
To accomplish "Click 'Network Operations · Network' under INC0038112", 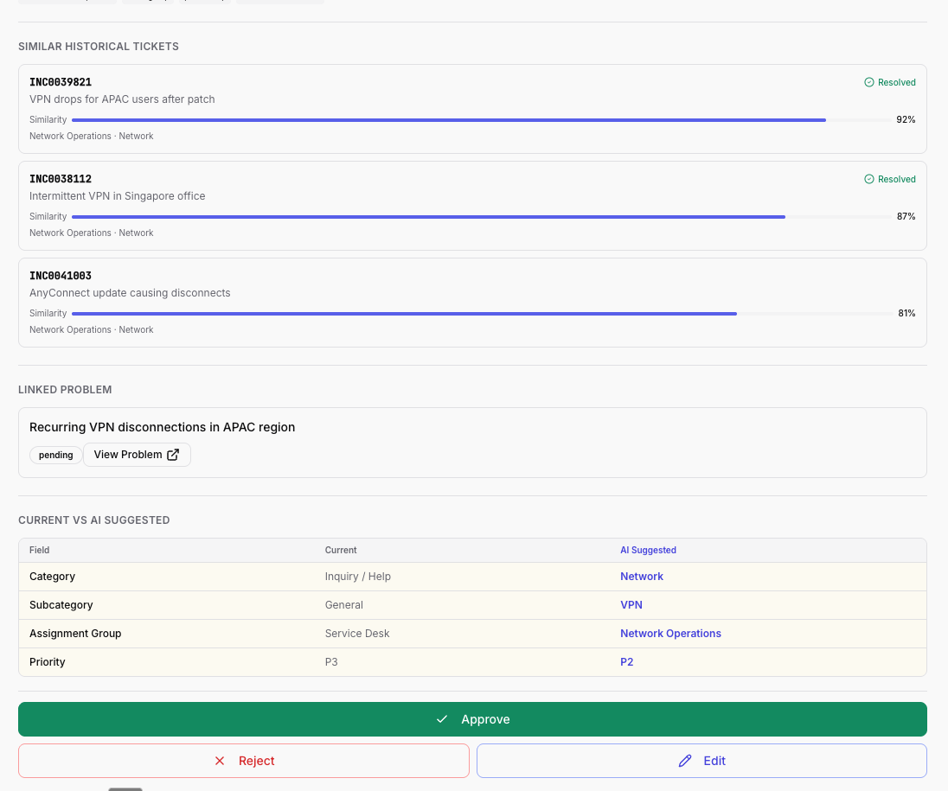I will pyautogui.click(x=92, y=233).
